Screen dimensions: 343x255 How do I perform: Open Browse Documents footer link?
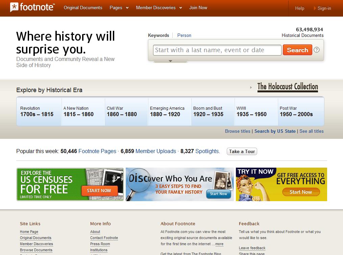tap(36, 250)
